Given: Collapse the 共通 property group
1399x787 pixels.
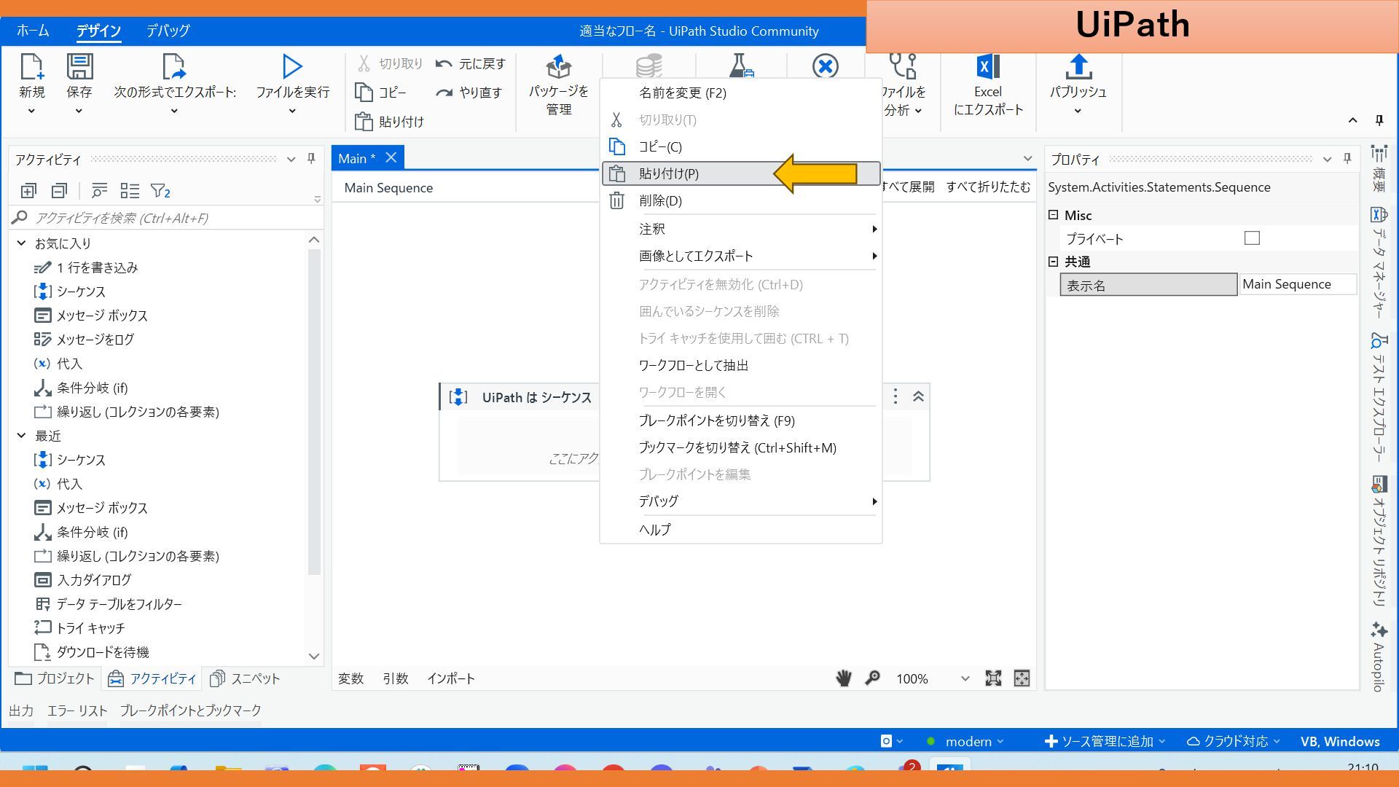Looking at the screenshot, I should (x=1053, y=262).
